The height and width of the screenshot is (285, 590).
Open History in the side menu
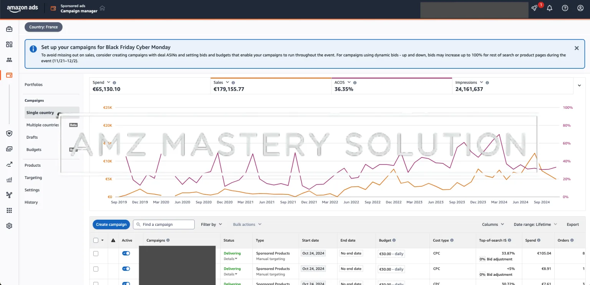[31, 202]
